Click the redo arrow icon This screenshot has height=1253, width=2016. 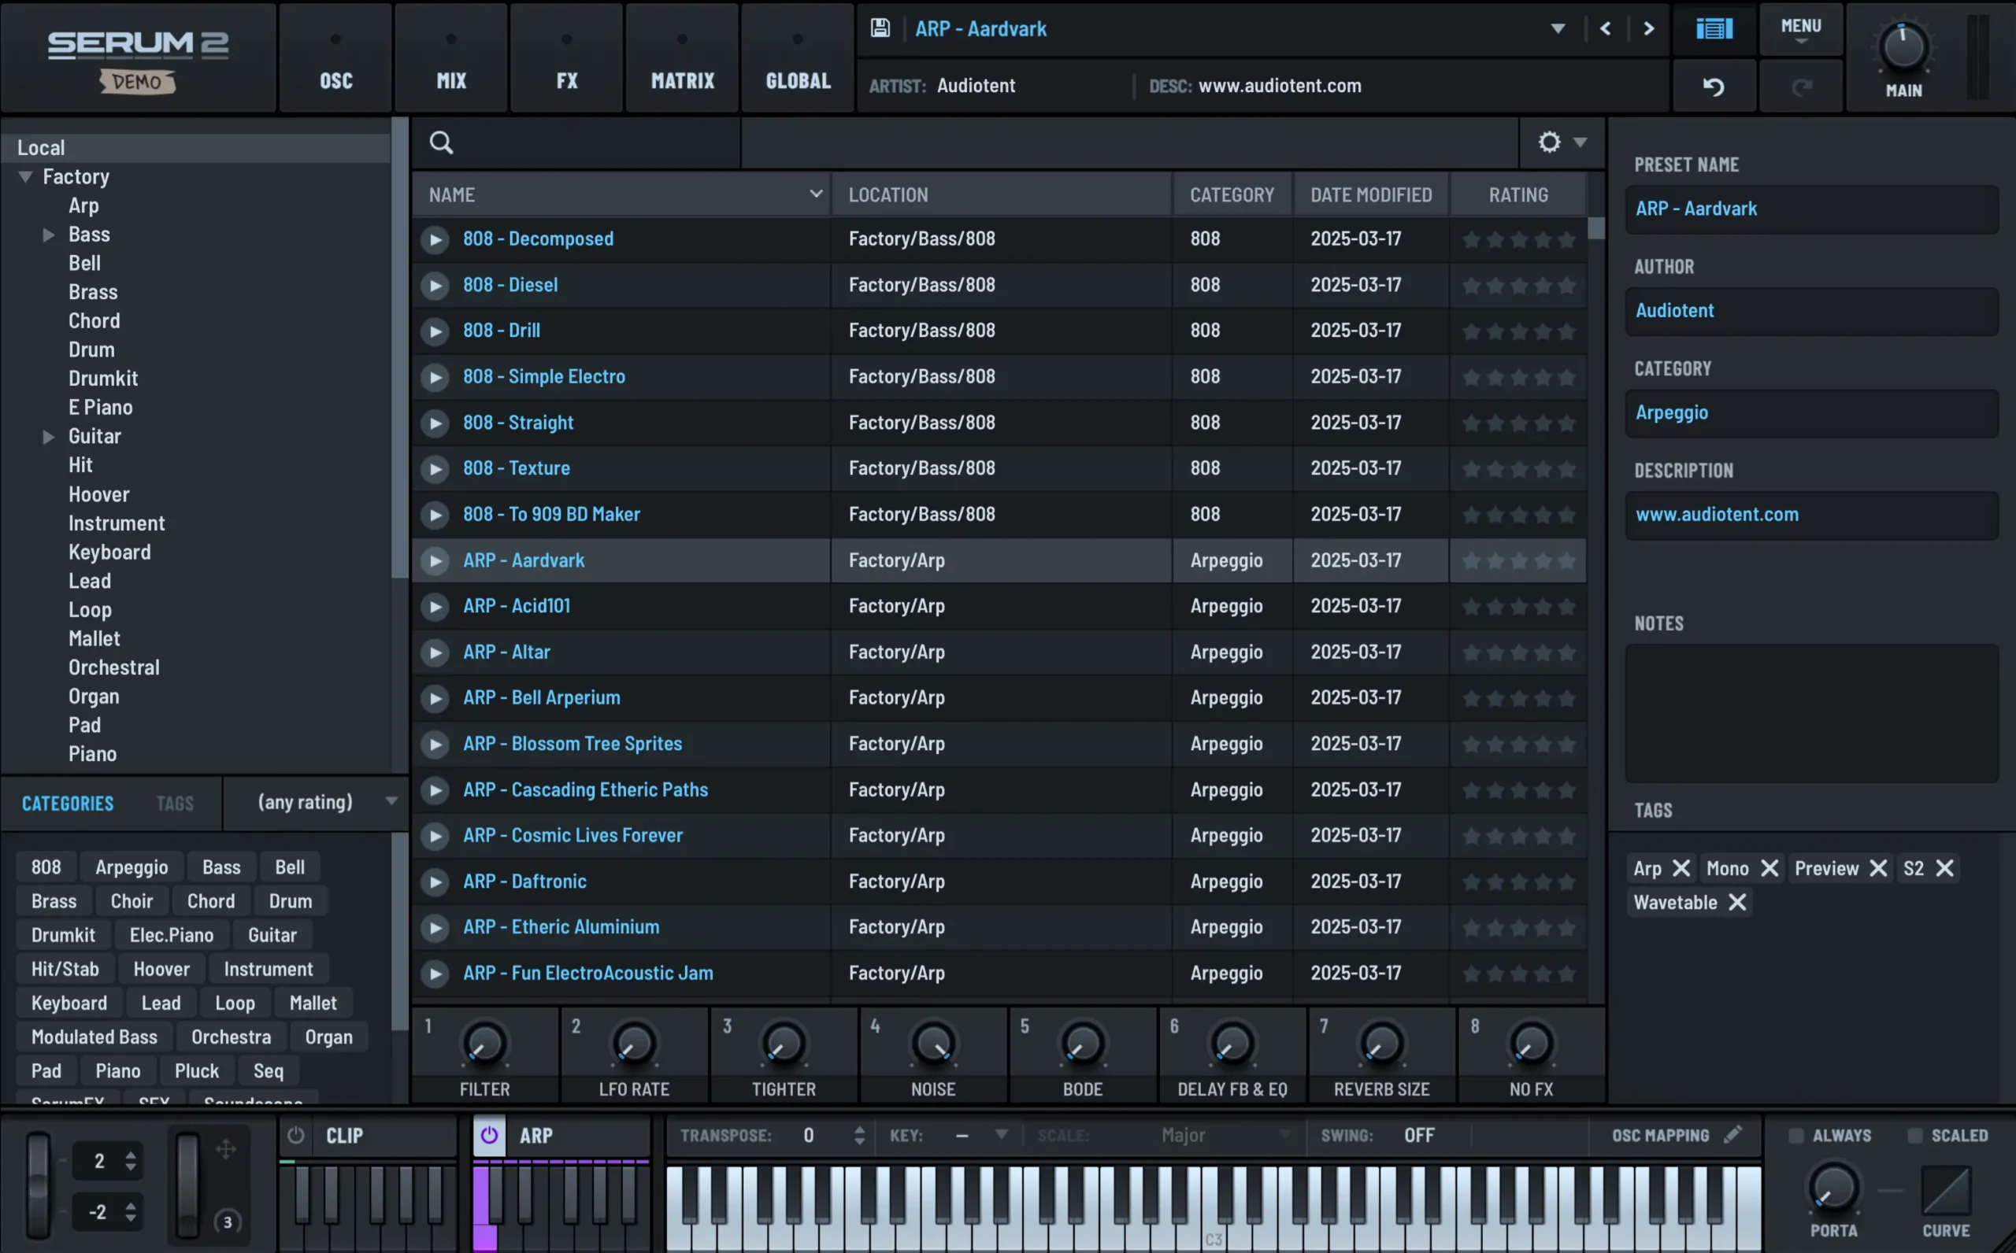(x=1801, y=85)
